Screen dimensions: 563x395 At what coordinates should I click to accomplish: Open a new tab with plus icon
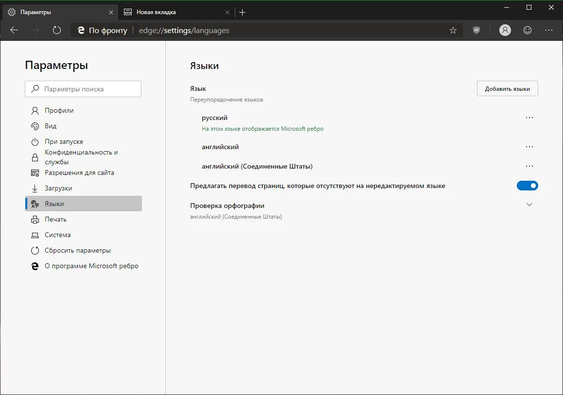point(243,12)
